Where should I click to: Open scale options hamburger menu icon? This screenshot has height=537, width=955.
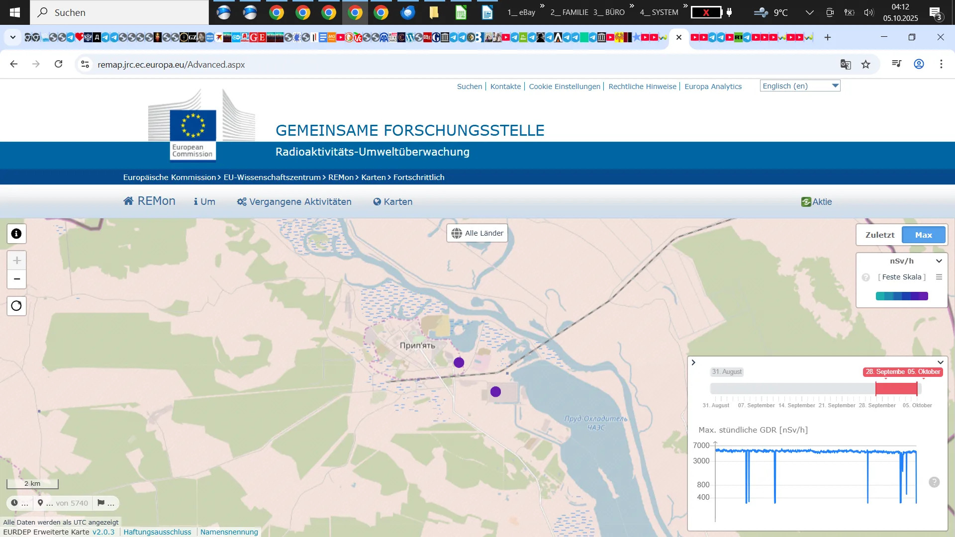[939, 277]
